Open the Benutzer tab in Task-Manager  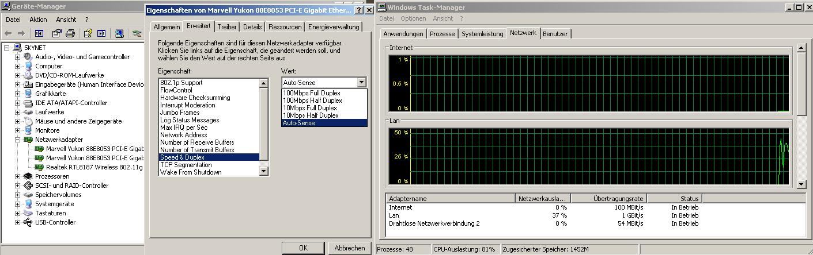point(555,34)
